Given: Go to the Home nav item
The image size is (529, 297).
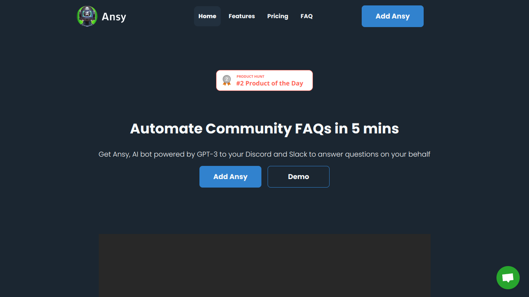Looking at the screenshot, I should pos(207,16).
